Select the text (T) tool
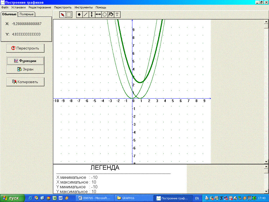269x202 pixels. pyautogui.click(x=117, y=15)
